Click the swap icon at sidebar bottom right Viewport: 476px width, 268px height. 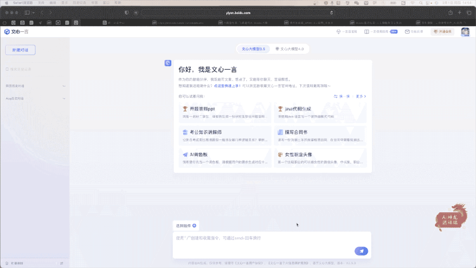62,264
